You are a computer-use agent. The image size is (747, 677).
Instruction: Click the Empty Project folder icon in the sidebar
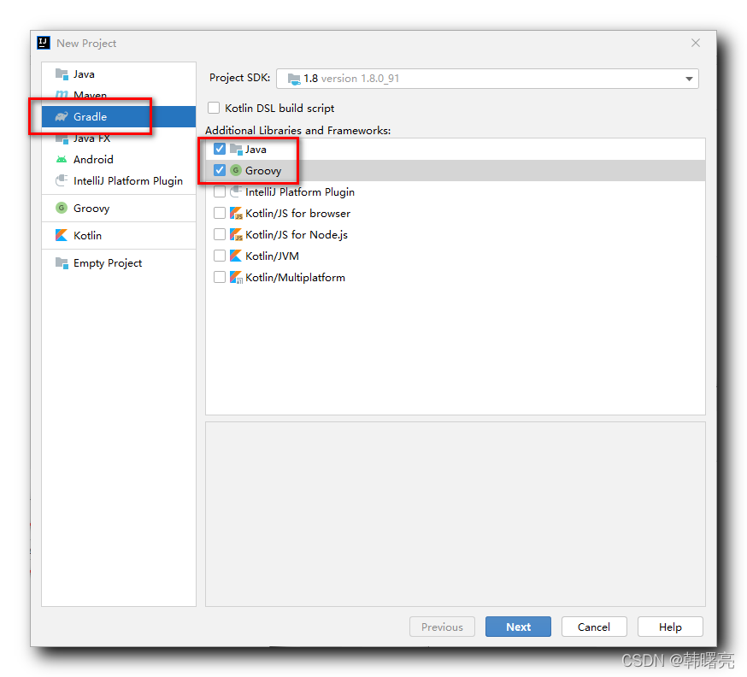(62, 262)
